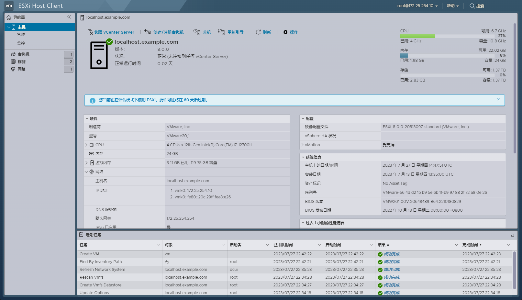
Task: Expand the virtual flash row
Action: click(x=86, y=163)
